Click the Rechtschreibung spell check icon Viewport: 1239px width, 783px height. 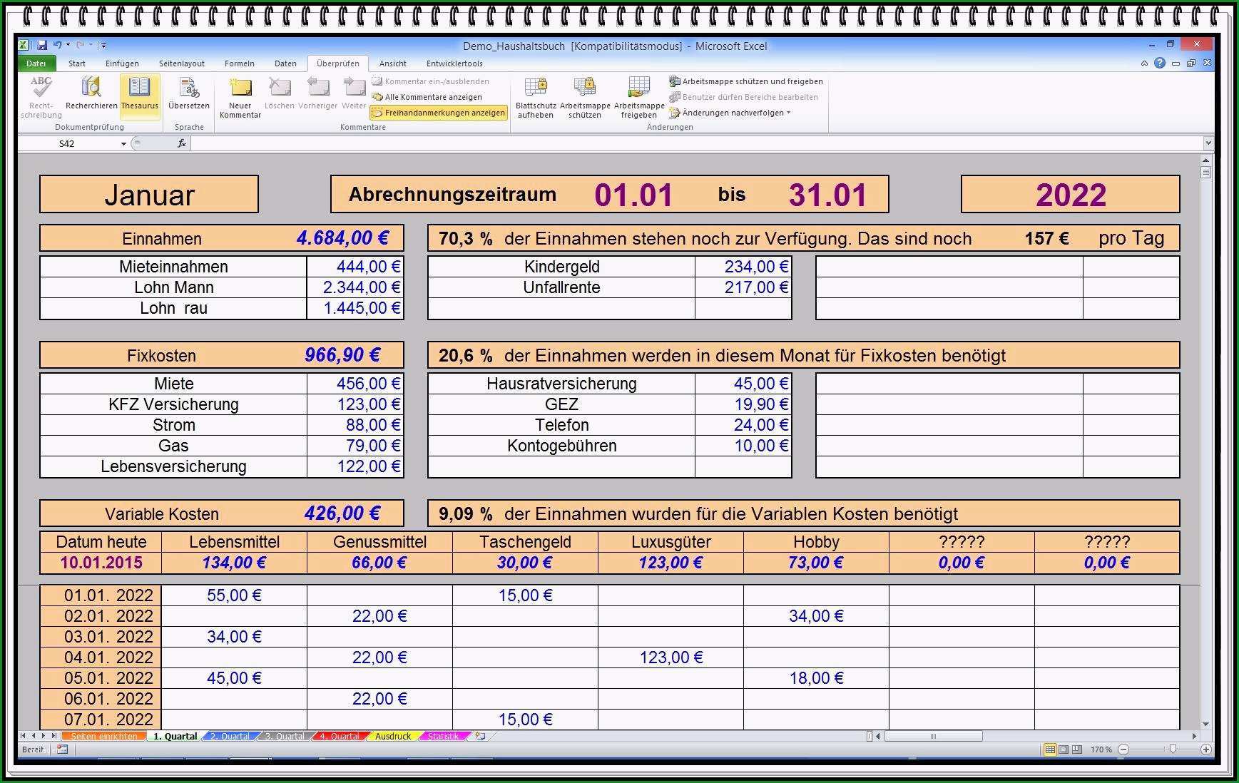tap(41, 87)
